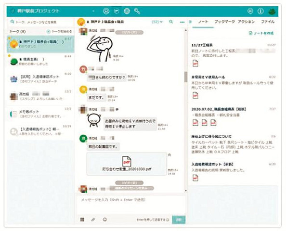Collapse the right side panel with the arrow icon
Image resolution: width=286 pixels, height=231 pixels.
pos(190,22)
